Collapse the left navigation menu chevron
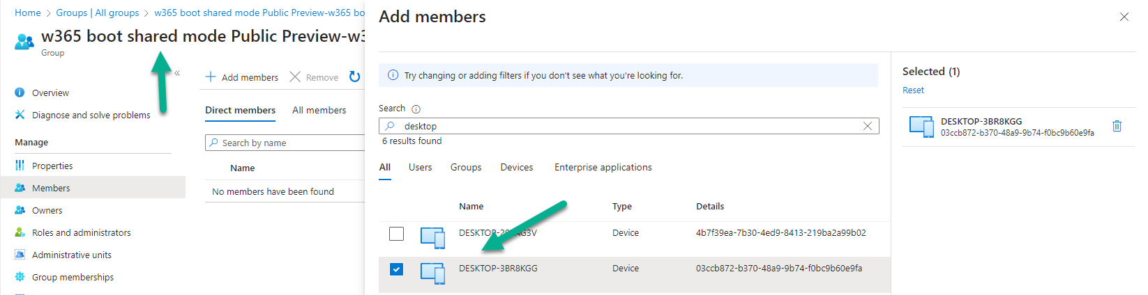 click(x=177, y=73)
